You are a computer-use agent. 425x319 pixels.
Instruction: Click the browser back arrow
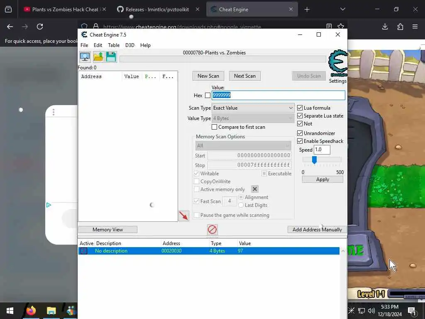pos(10,27)
